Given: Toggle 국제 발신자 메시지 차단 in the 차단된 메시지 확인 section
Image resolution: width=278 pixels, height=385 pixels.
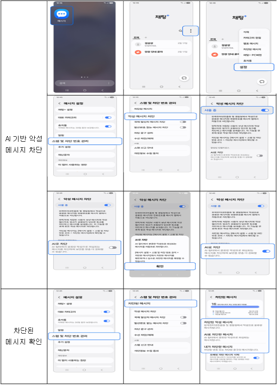Looking at the screenshot, I should coord(183,317).
